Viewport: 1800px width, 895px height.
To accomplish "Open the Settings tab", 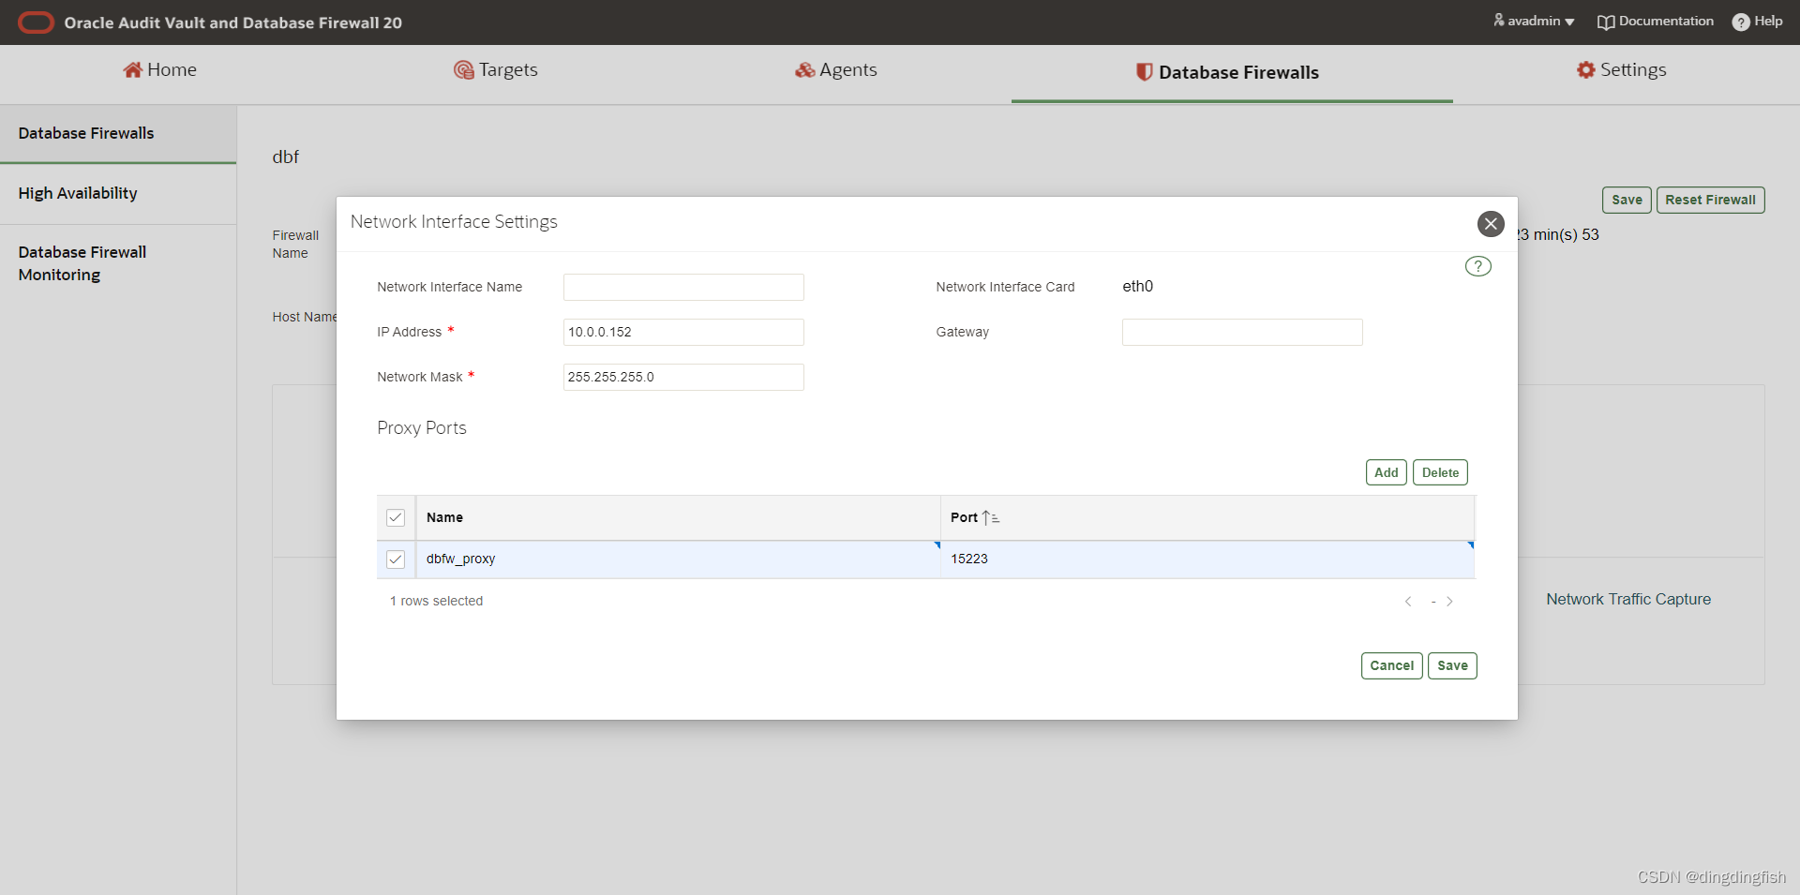I will coord(1622,70).
